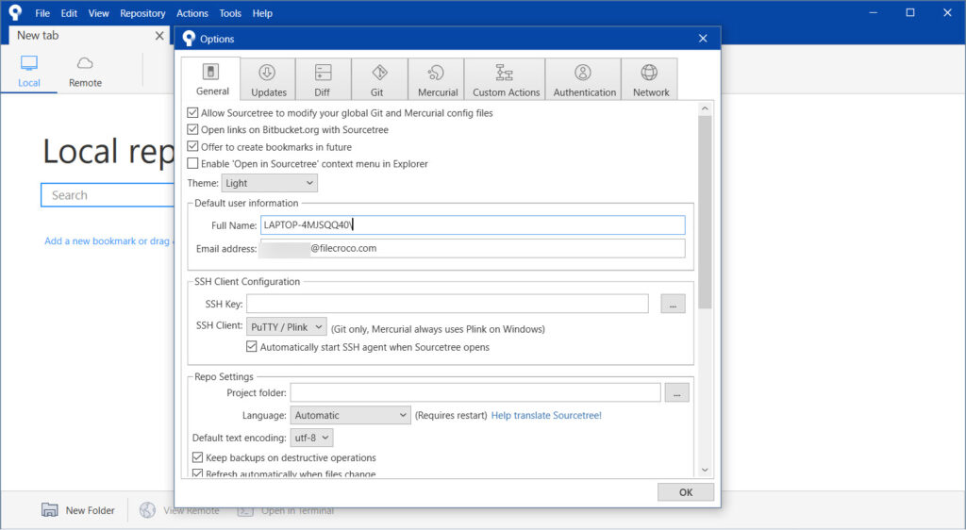Open the Edit menu
This screenshot has height=530, width=966.
tap(69, 13)
